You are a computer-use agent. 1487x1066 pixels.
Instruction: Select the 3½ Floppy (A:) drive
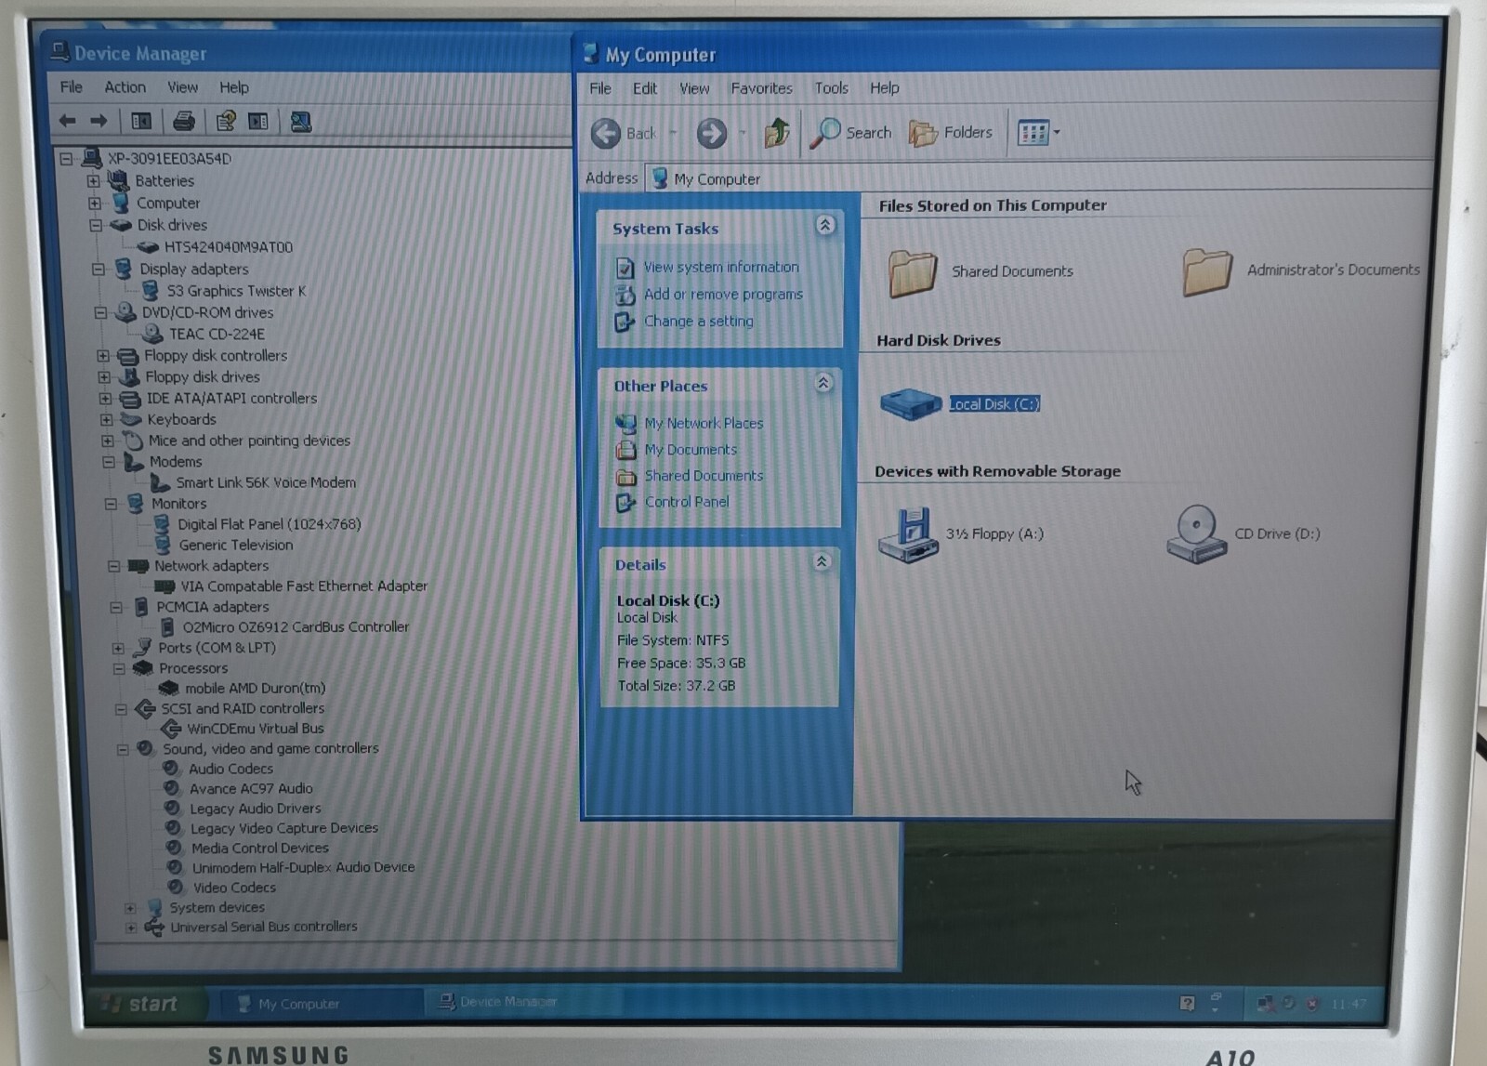point(962,534)
